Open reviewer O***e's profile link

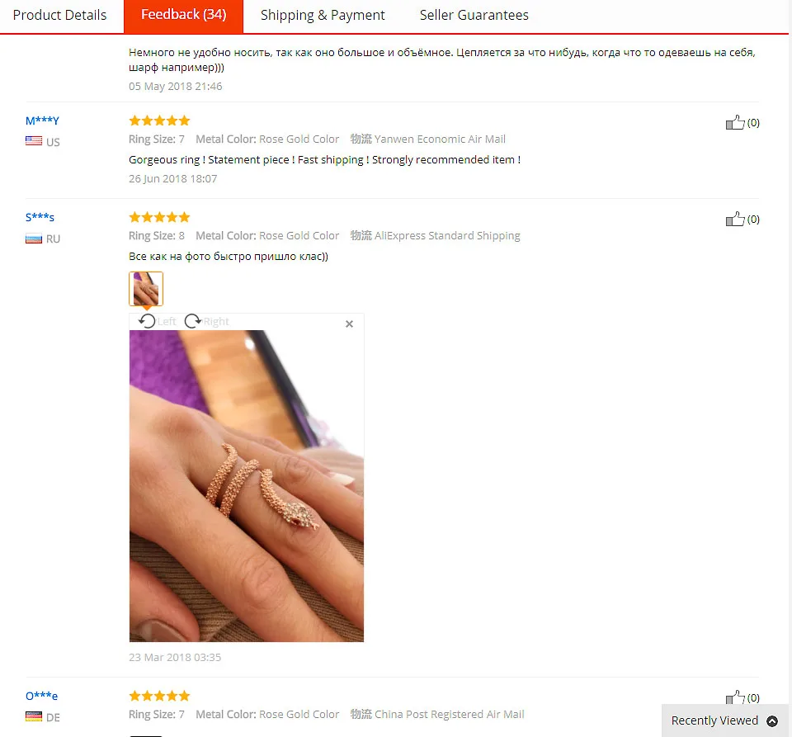pos(41,696)
